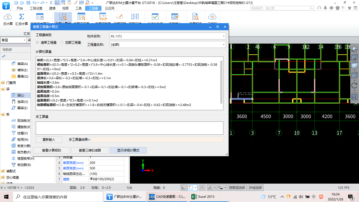
Task: Click the 查看三维扣减图 button
Action: (x=90, y=150)
